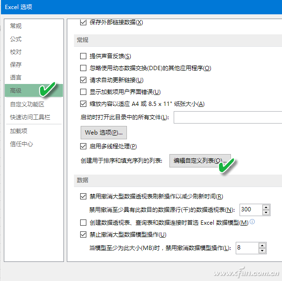Image resolution: width=282 pixels, height=281 pixels.
Task: Decrease the 8 MB model size with down arrow
Action: tap(262, 250)
